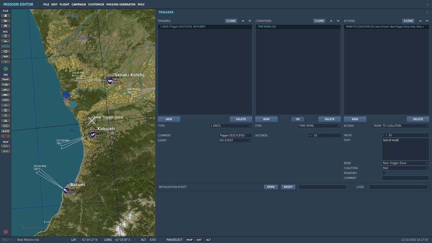Open ACTION dropdown showing MARK TO COALITION

401,126
